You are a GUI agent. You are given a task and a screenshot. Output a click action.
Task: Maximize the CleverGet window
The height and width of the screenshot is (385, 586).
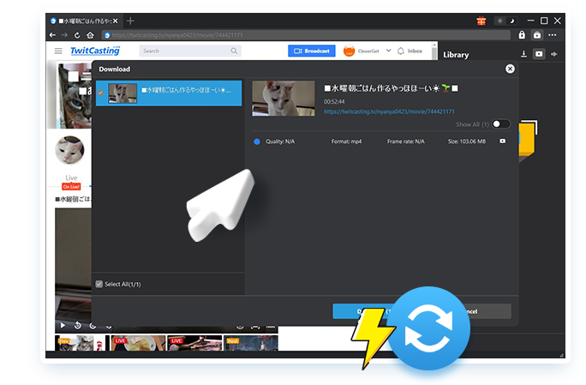[x=544, y=21]
